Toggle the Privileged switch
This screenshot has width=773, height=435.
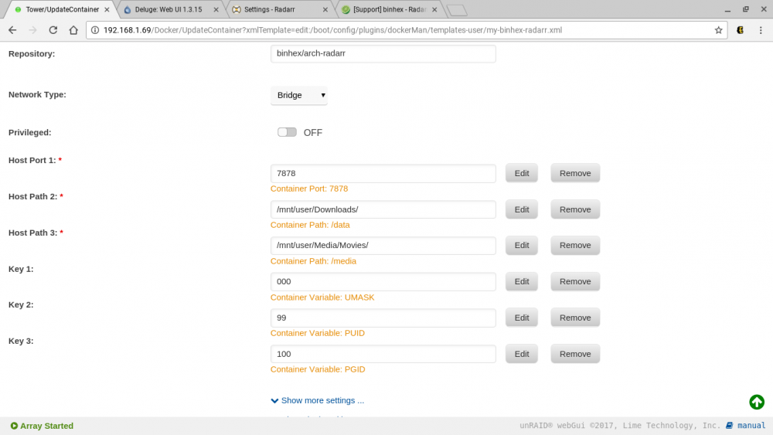click(x=287, y=132)
